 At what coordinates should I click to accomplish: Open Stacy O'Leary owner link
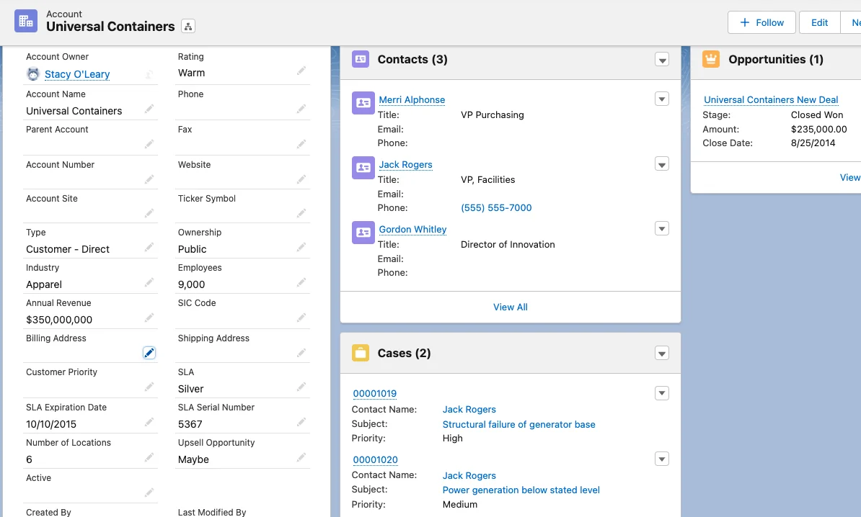tap(77, 74)
